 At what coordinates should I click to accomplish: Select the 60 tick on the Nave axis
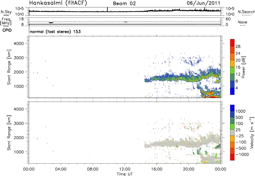(x=228, y=19)
